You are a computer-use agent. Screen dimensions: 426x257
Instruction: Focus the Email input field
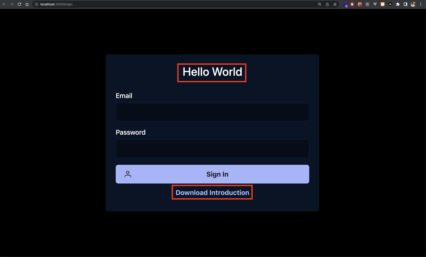(212, 112)
